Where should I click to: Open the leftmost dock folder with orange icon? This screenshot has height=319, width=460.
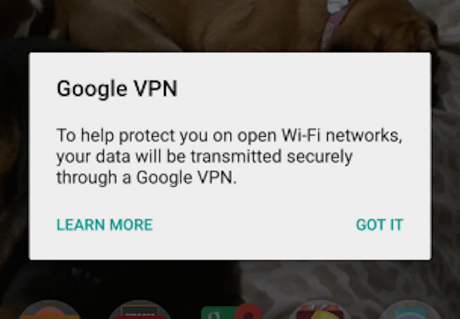click(50, 310)
